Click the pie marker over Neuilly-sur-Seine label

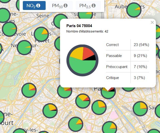(x=24, y=48)
